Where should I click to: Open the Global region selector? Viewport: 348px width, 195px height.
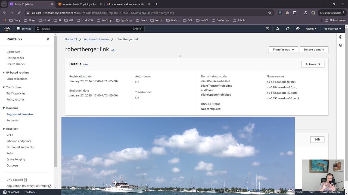(x=311, y=29)
